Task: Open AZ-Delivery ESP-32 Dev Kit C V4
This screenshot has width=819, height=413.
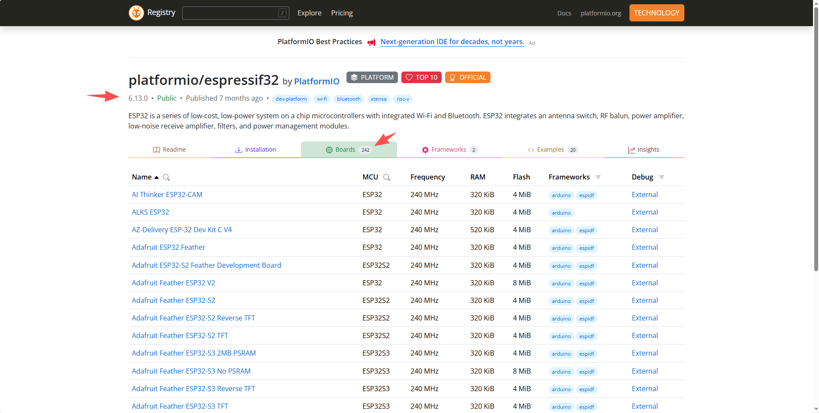Action: coord(181,230)
